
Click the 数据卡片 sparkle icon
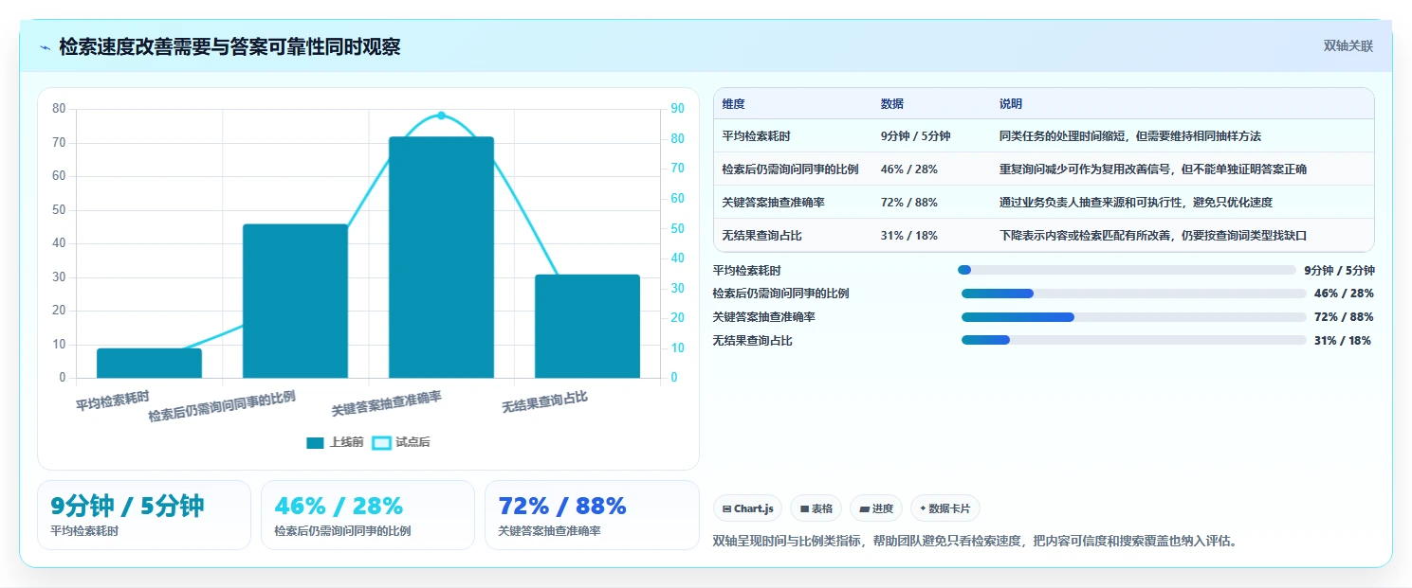tap(923, 508)
